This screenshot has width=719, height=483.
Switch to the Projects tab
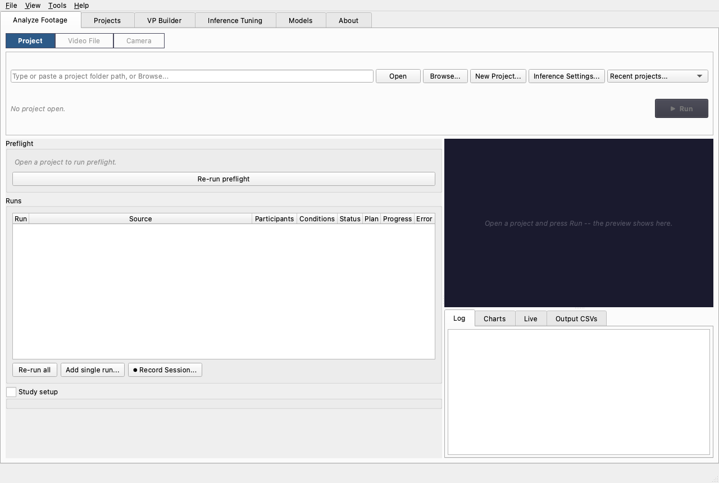coord(107,20)
